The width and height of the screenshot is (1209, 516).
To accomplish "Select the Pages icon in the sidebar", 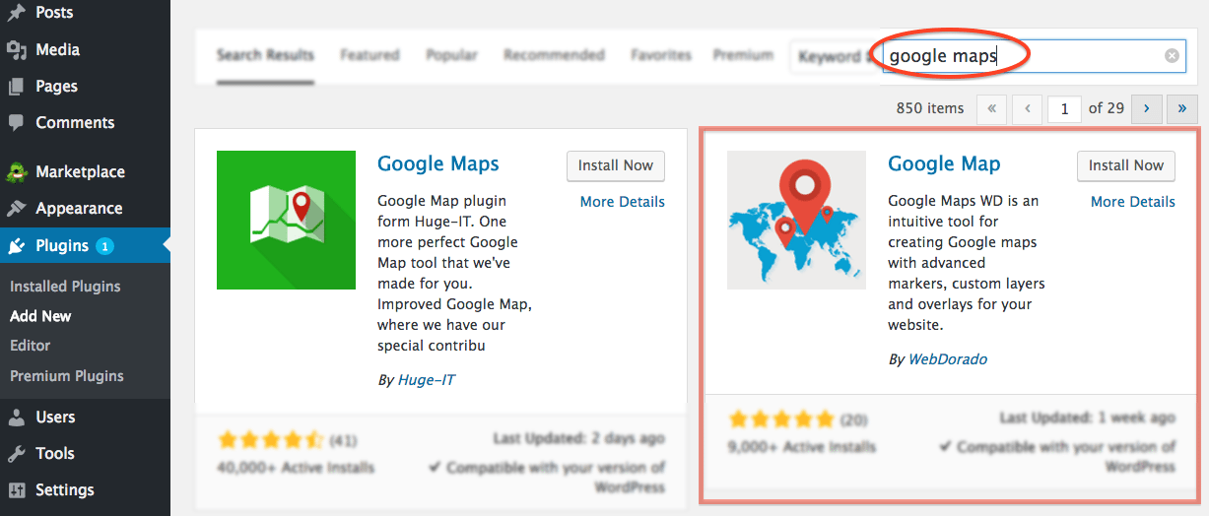I will [x=16, y=87].
